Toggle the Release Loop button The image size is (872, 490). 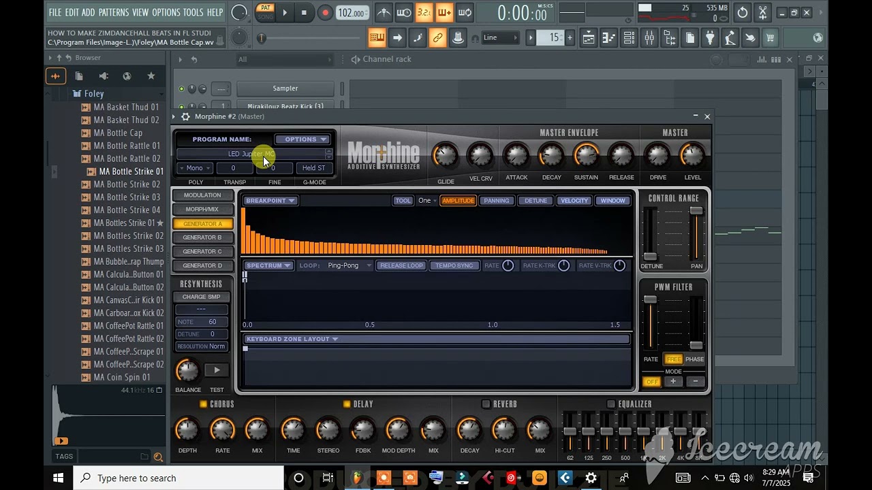[401, 265]
